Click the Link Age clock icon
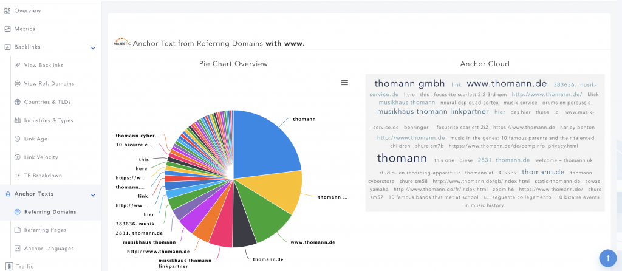 click(17, 139)
